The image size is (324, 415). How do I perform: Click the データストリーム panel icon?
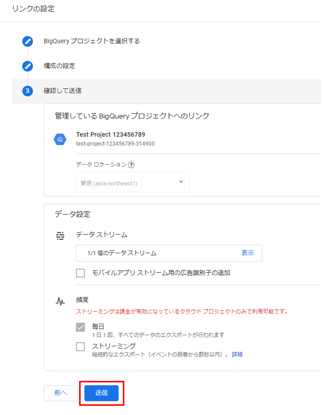[x=60, y=236]
